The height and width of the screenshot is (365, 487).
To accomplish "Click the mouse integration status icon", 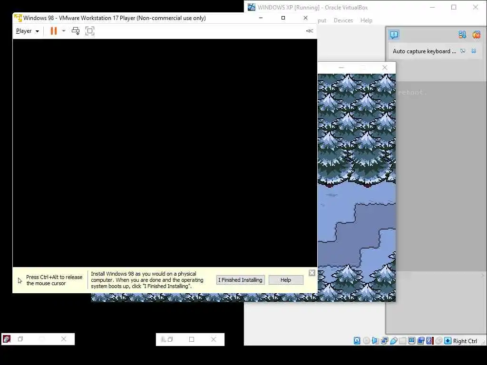I will coord(438,341).
